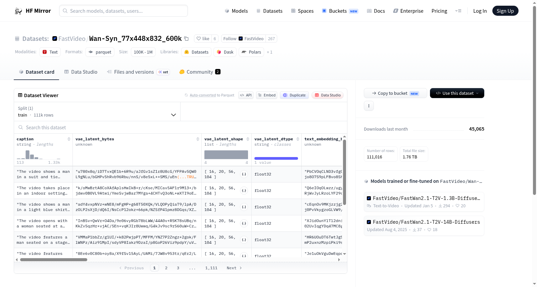Select the Dask library tag
Viewport: 537px width, 287px height.
tap(225, 52)
